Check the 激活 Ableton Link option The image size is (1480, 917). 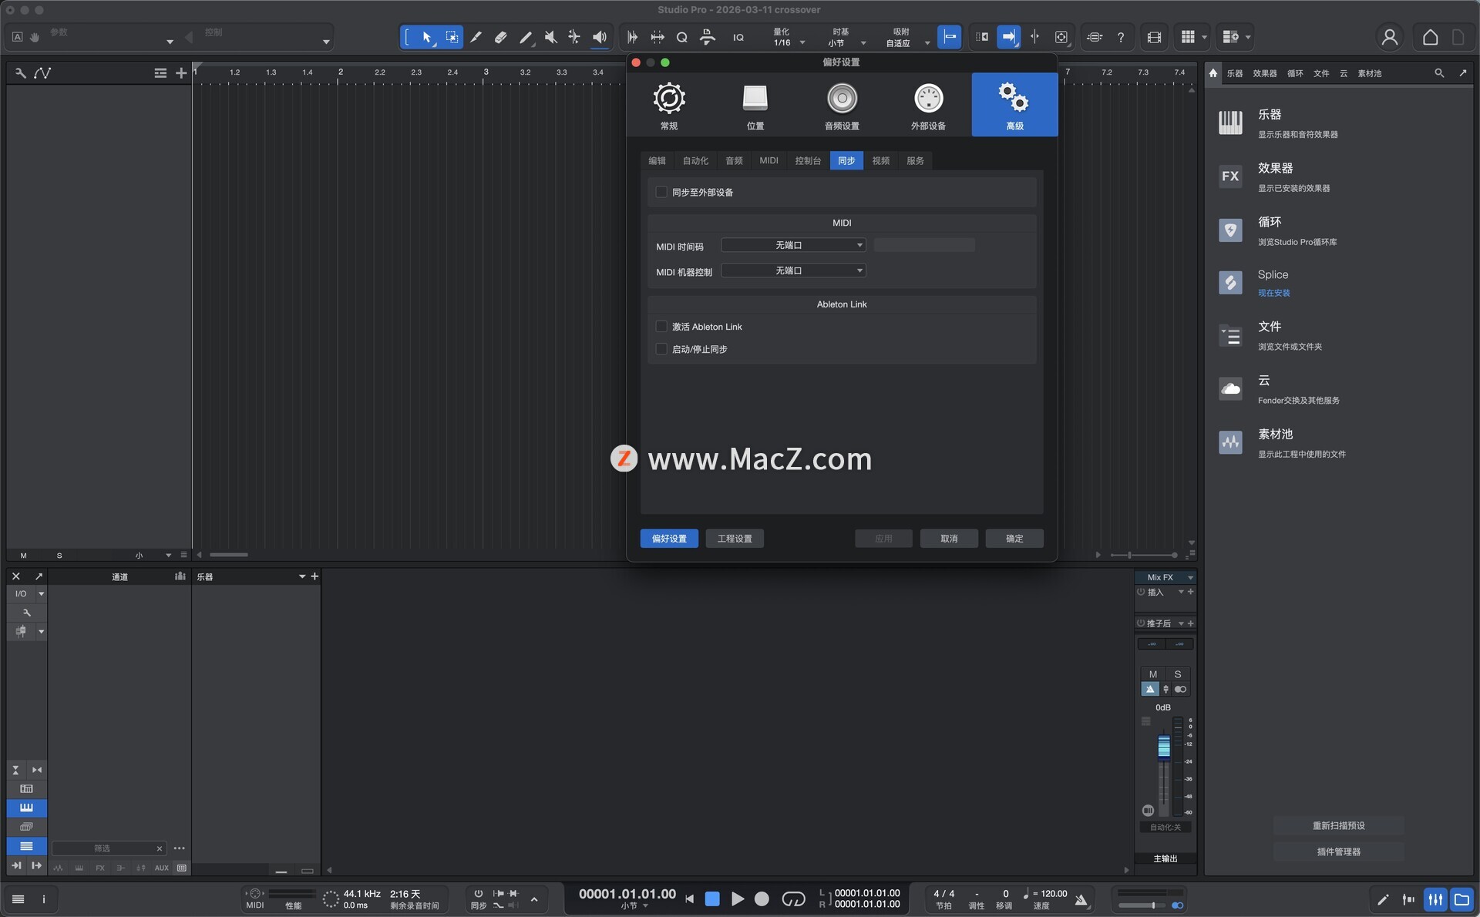[x=661, y=327]
